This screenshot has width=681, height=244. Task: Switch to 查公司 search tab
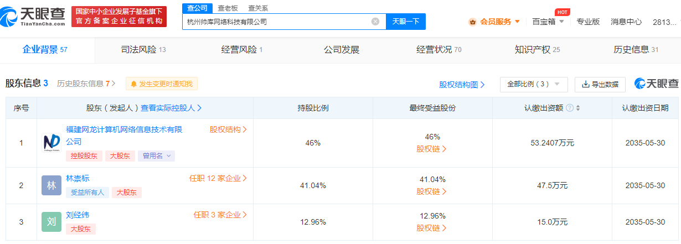197,8
